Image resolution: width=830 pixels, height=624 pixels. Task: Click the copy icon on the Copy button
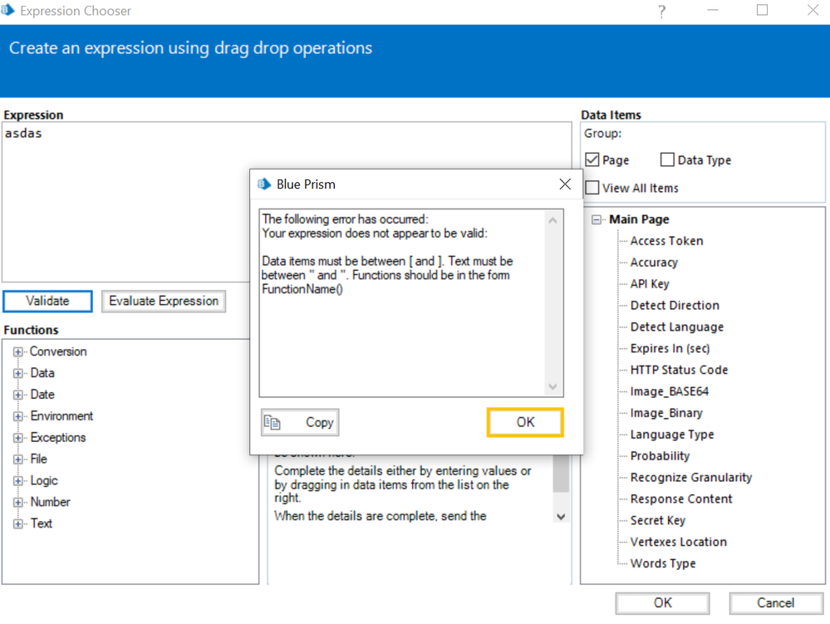point(272,422)
